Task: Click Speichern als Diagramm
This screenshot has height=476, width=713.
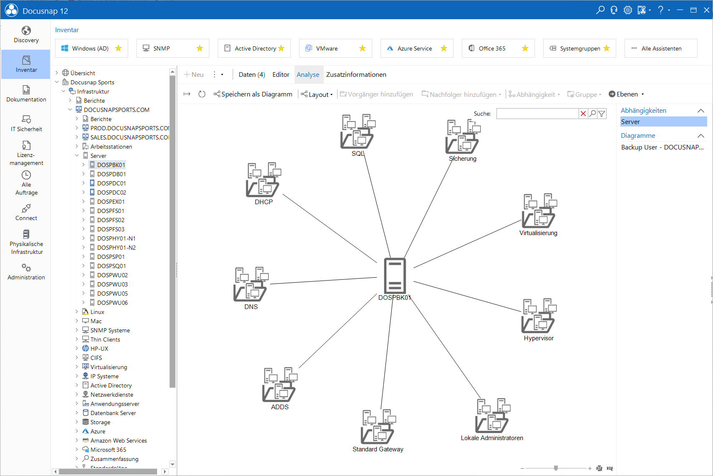Action: 253,94
